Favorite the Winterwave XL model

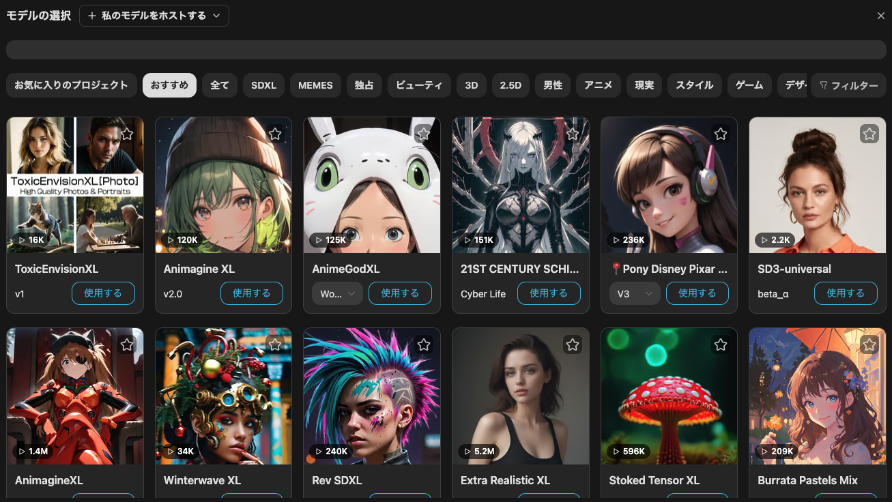[275, 345]
